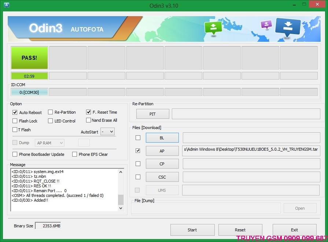This screenshot has height=242, width=328.
Task: Select the 0:[COM30] port box
Action: click(29, 92)
